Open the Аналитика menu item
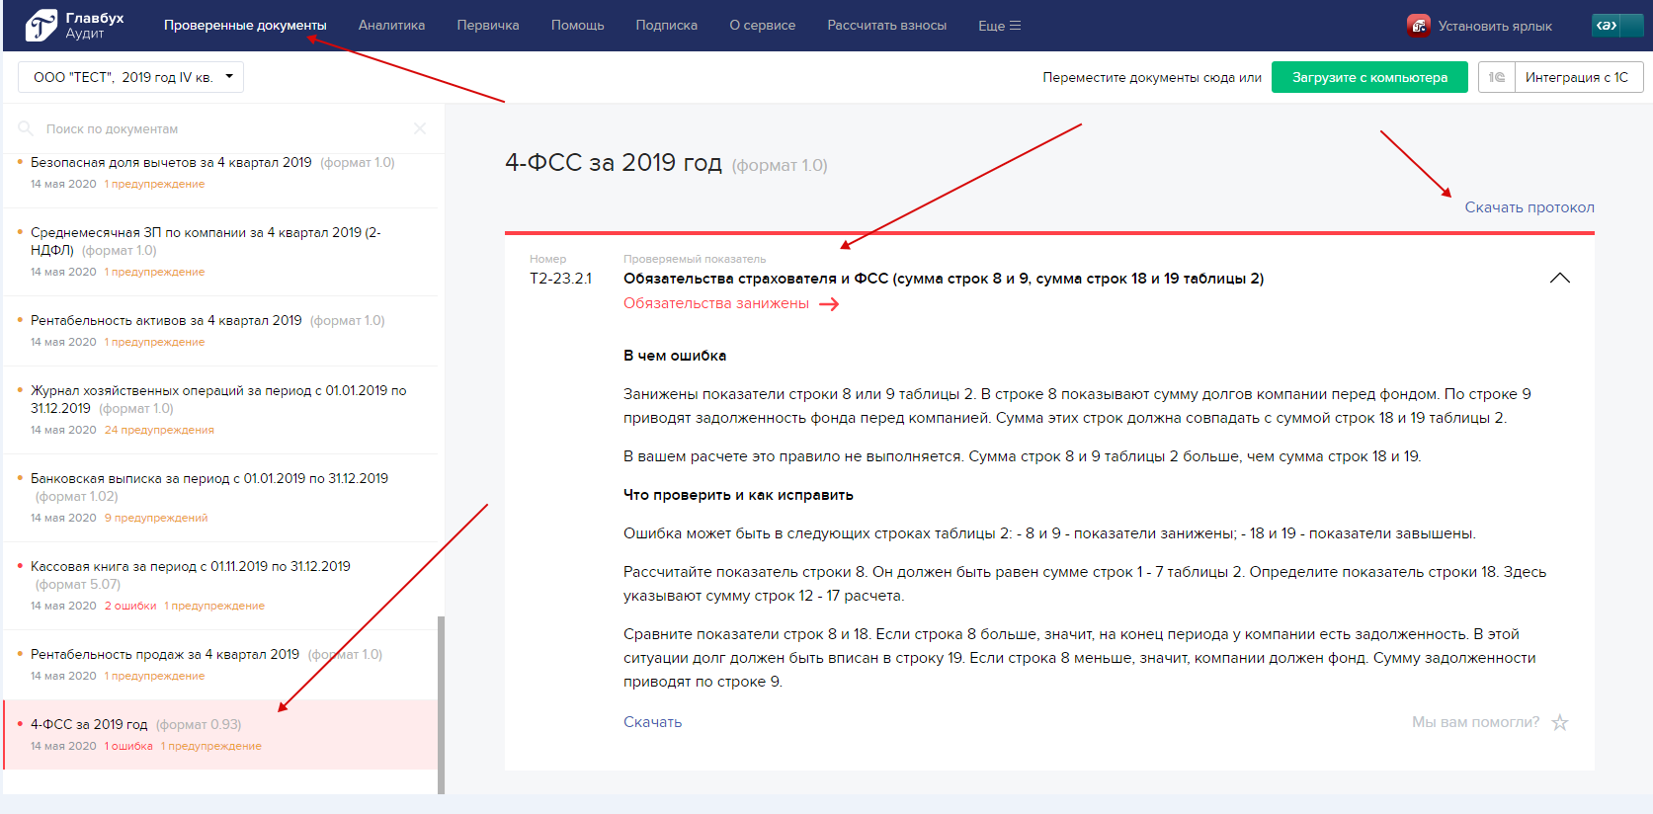Image resolution: width=1653 pixels, height=814 pixels. click(x=391, y=26)
